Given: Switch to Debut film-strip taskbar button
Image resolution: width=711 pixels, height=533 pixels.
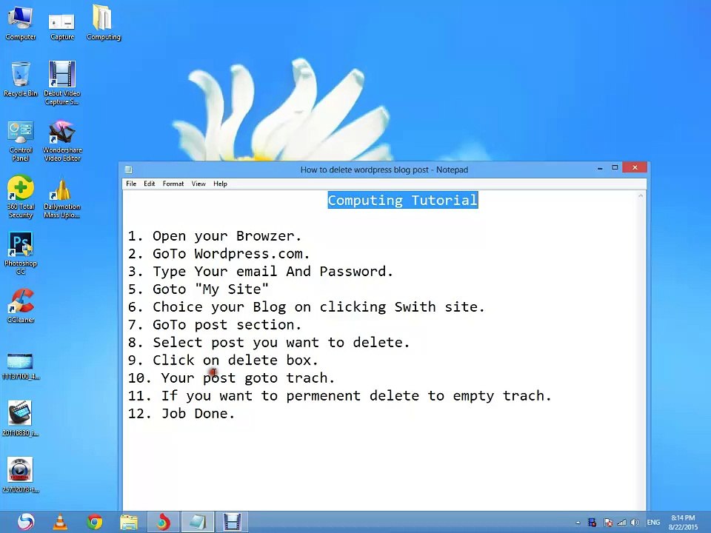Looking at the screenshot, I should (x=232, y=522).
